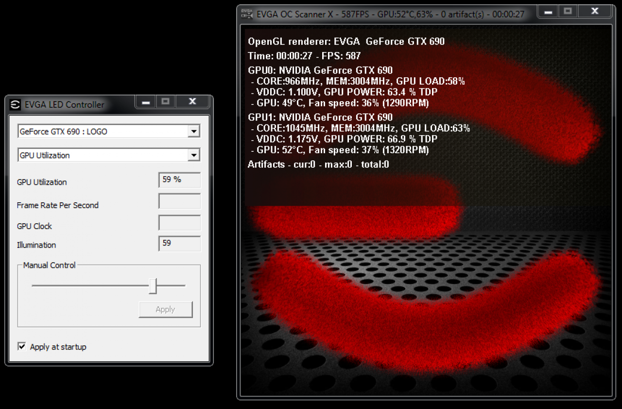Toggle the Apply at startup checkbox
Viewport: 622px width, 409px height.
click(21, 346)
